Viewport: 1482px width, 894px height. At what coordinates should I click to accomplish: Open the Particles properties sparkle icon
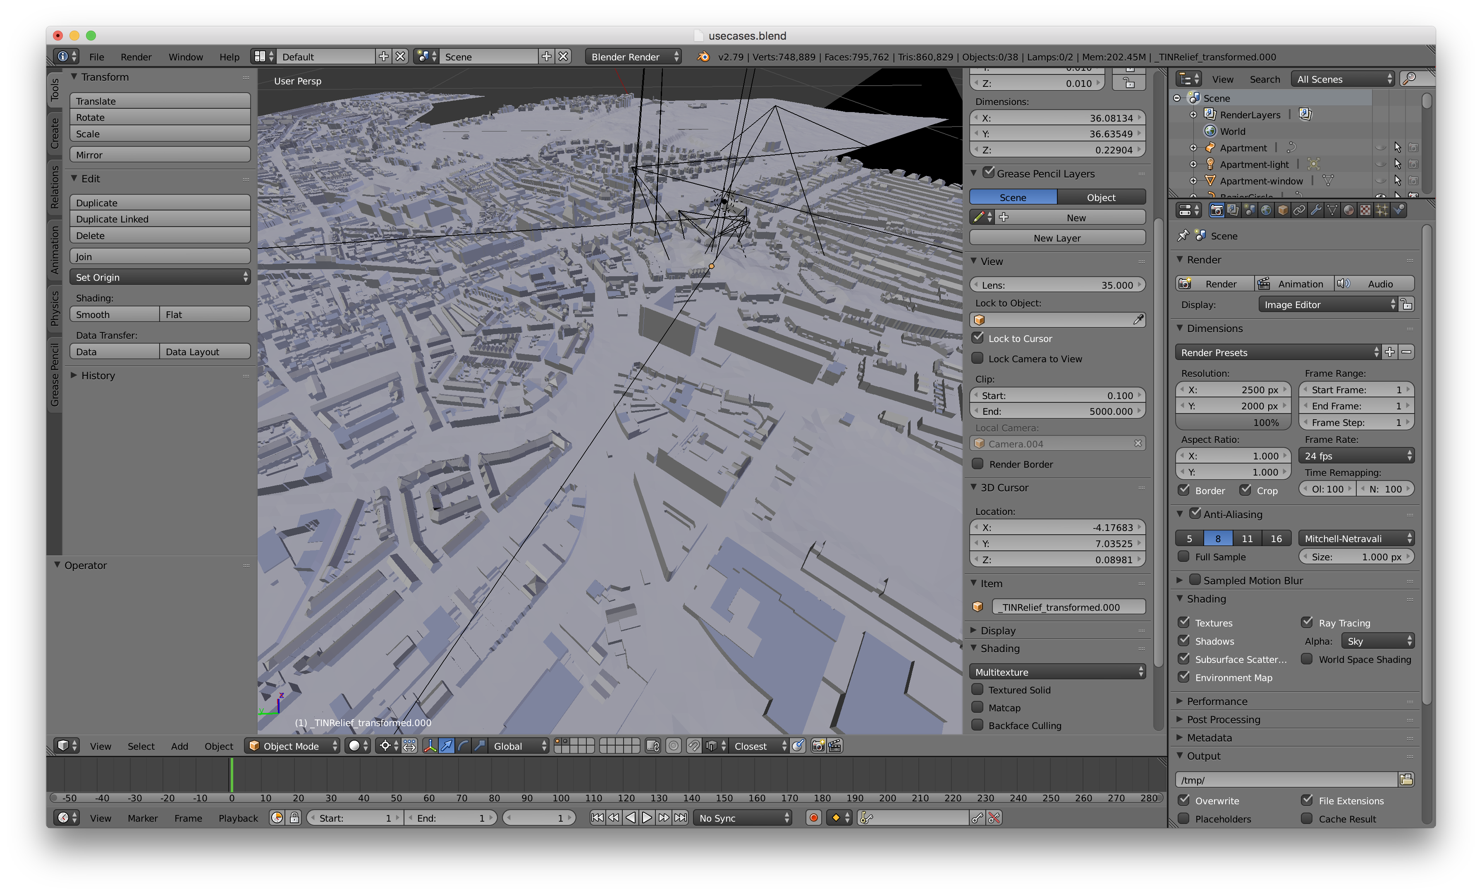point(1382,210)
